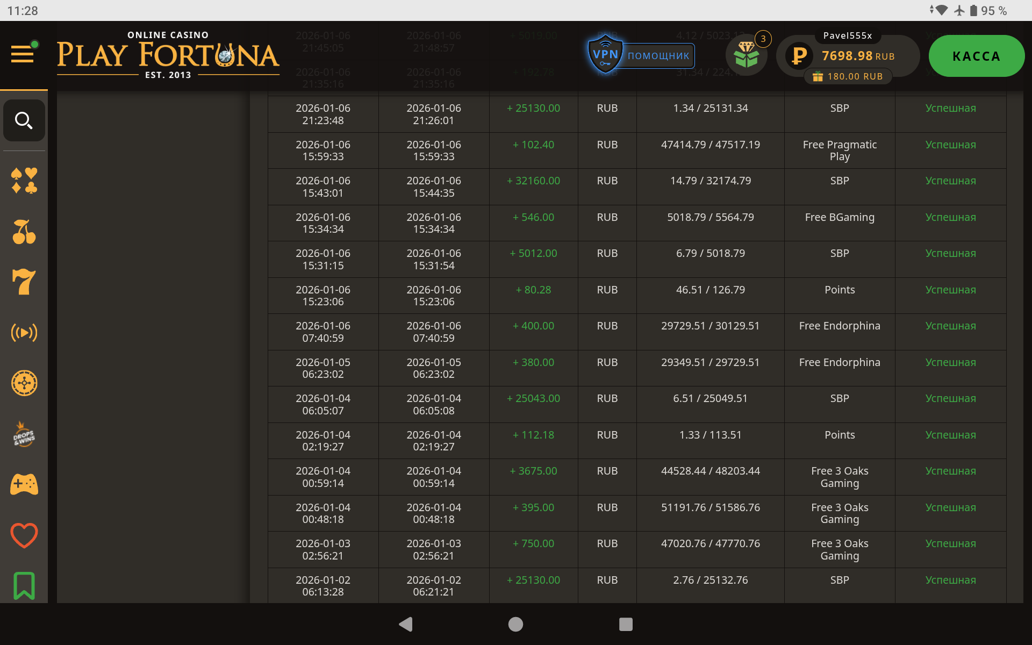Open the gift box rewards icon
The image size is (1032, 645).
click(x=746, y=55)
